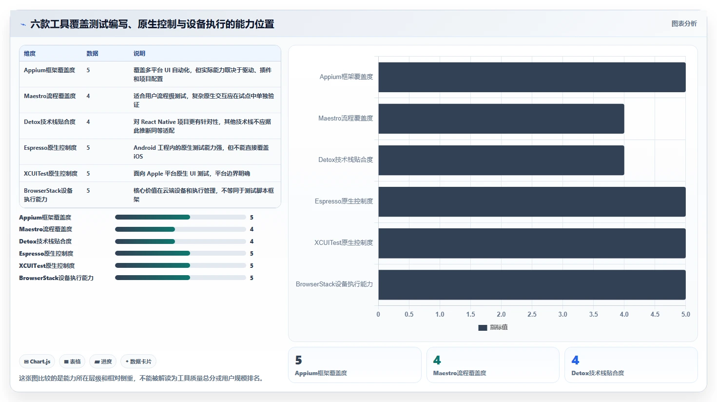Select the 表格 tag chip
The height and width of the screenshot is (402, 717).
[72, 362]
